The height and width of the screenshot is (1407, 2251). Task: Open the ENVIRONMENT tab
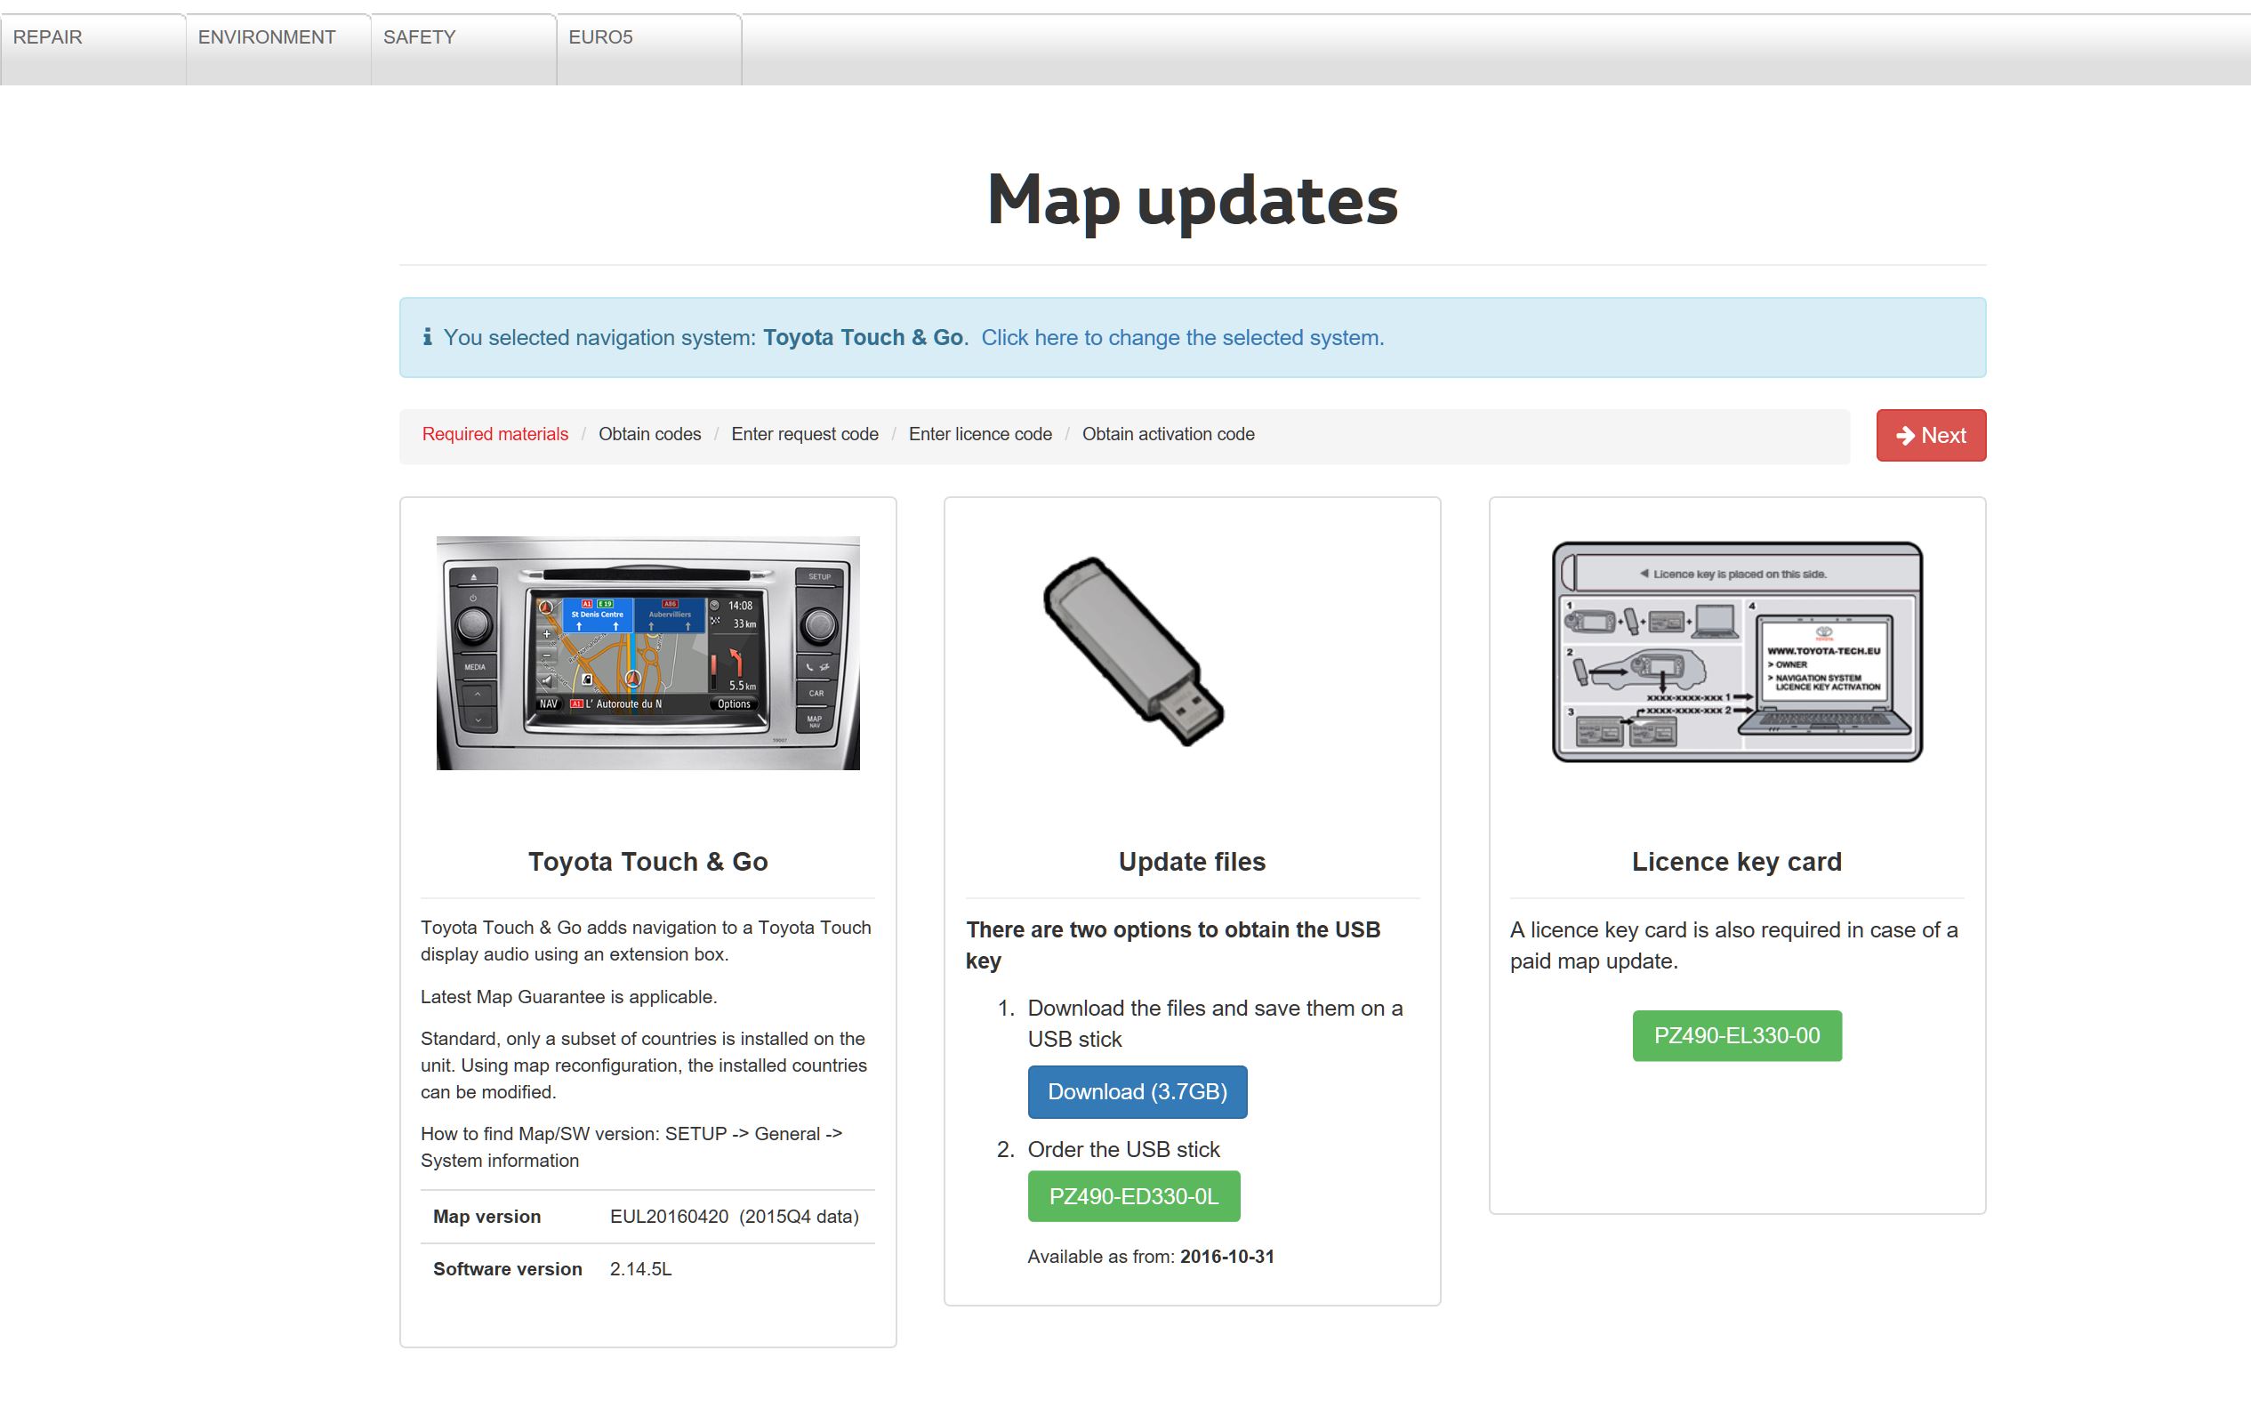[278, 49]
